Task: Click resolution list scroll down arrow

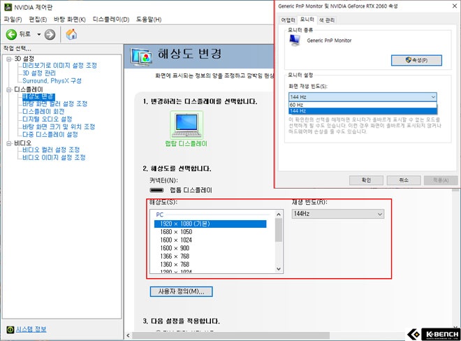Action: [x=279, y=269]
